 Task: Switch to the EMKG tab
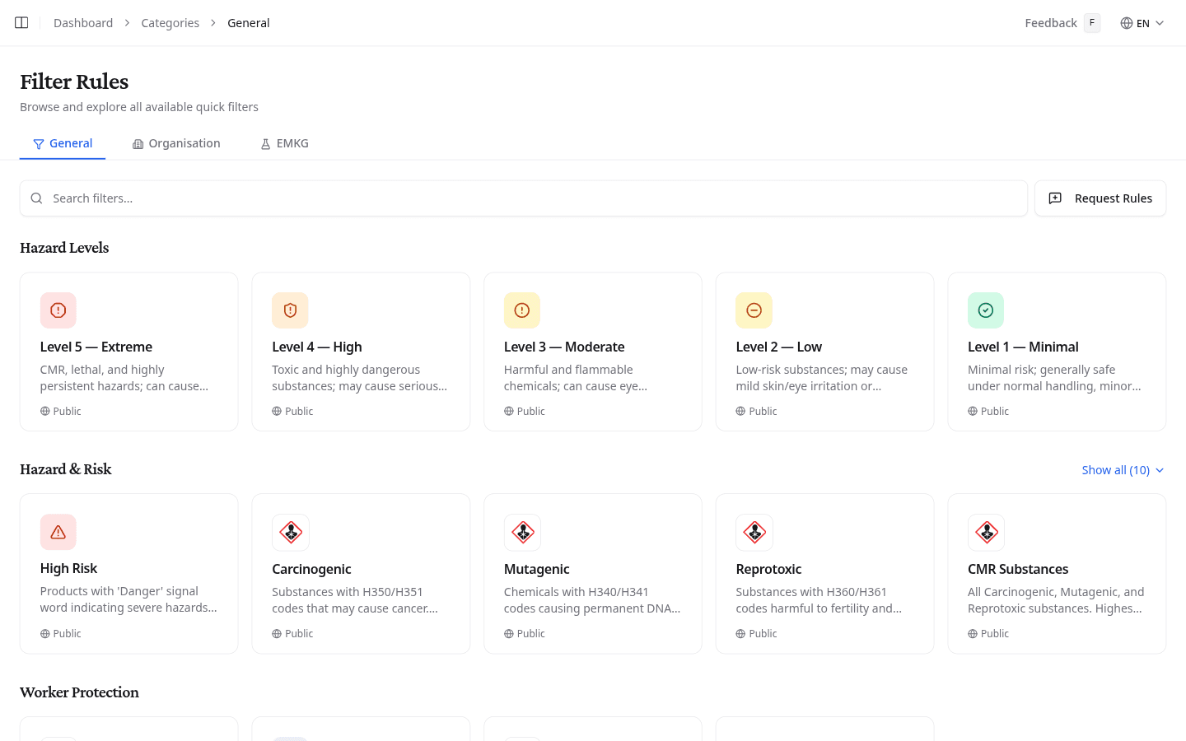coord(284,143)
